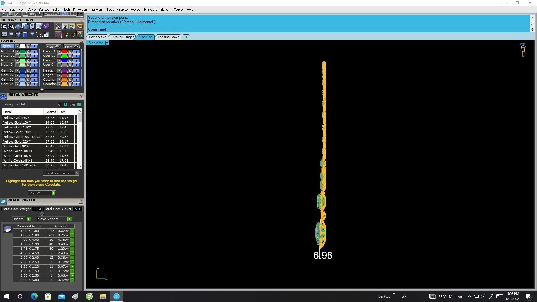This screenshot has width=537, height=302.
Task: Open the Side View viewport dropdown arrow
Action: (x=107, y=43)
